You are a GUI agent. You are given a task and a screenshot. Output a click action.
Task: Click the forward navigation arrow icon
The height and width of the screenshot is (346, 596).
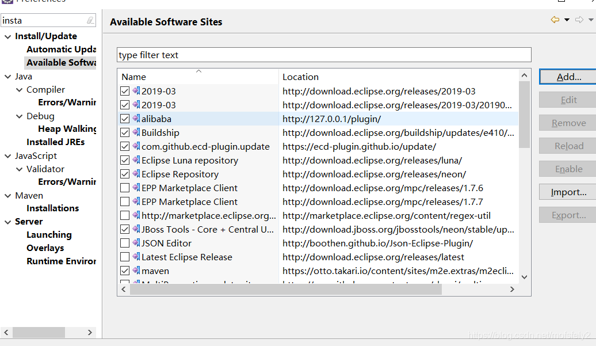click(x=579, y=20)
